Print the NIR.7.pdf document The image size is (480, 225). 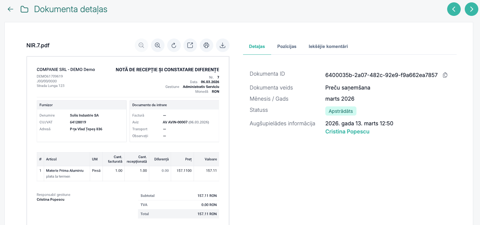point(206,45)
